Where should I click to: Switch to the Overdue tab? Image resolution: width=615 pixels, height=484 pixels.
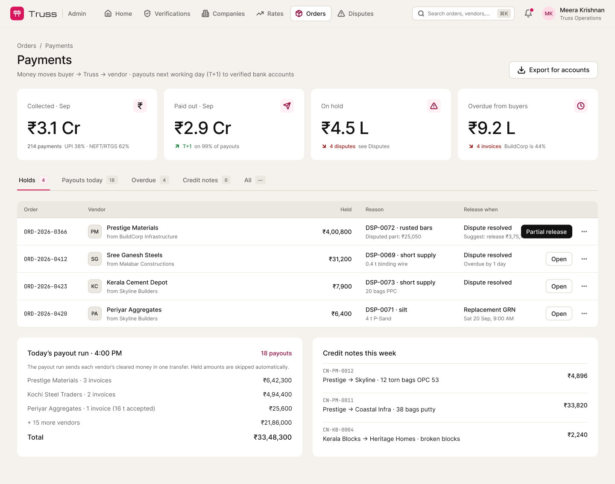(150, 180)
